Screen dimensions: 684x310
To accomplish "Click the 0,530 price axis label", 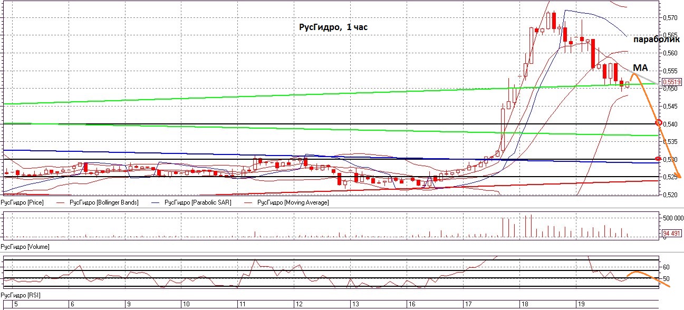I will 670,159.
